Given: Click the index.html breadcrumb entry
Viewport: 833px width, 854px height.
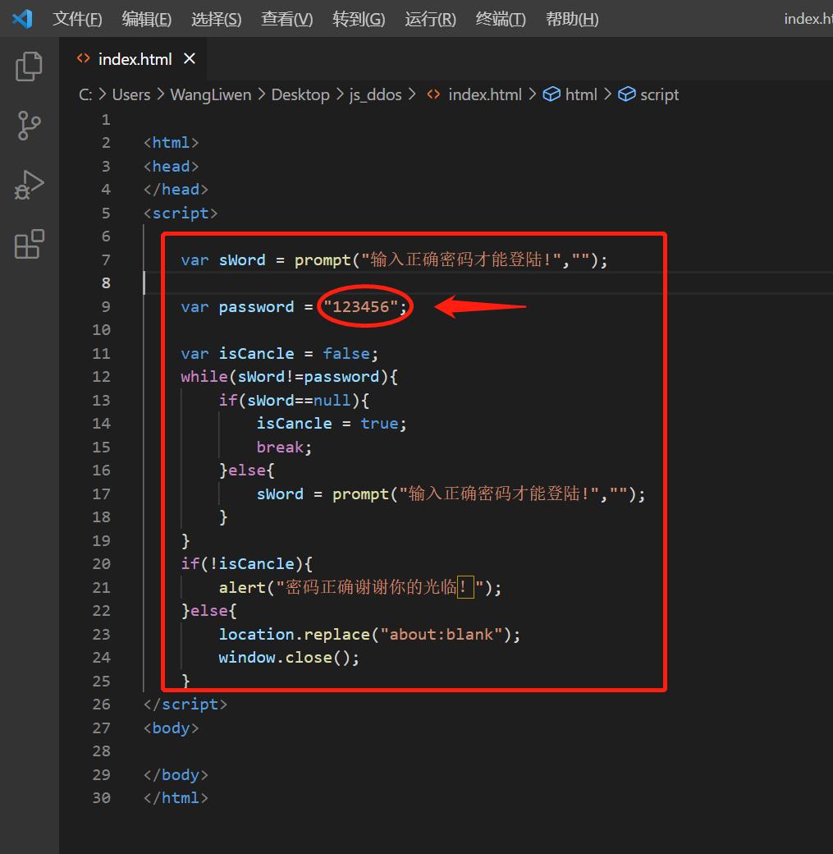Looking at the screenshot, I should (x=485, y=94).
